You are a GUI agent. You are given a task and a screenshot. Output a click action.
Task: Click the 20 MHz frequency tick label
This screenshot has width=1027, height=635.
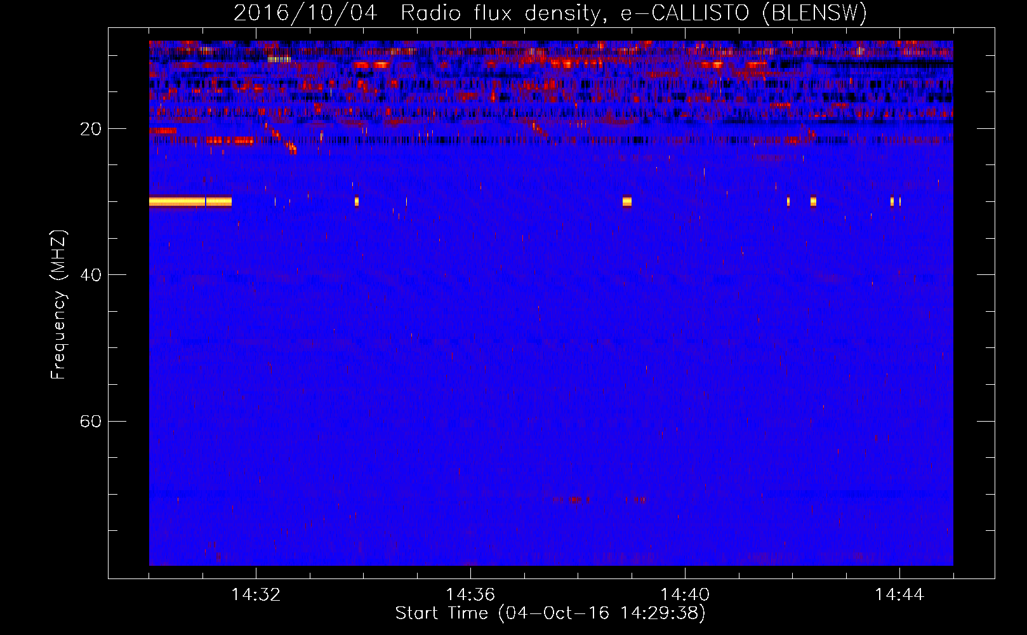(91, 129)
